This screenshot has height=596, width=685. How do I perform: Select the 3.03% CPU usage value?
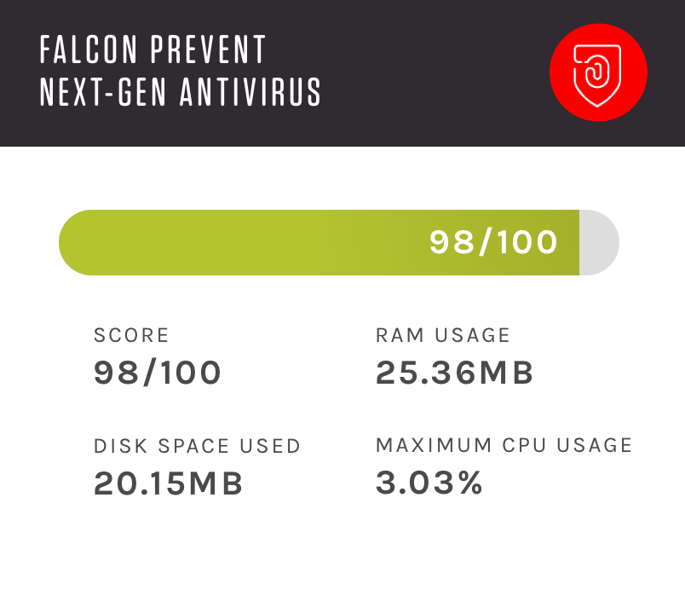tap(429, 483)
